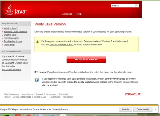Click the yellow warning triangle icon
Viewport: 160px width, 116px height.
pyautogui.click(x=37, y=42)
